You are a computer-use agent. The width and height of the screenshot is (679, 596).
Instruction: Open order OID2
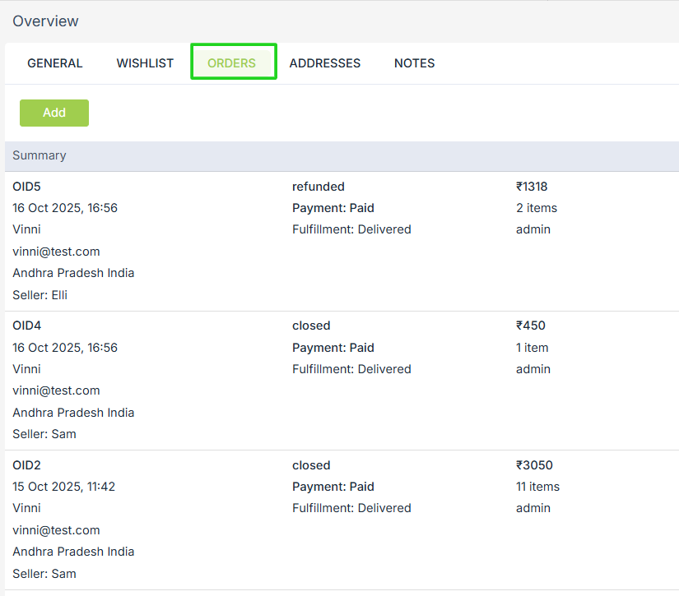coord(26,465)
